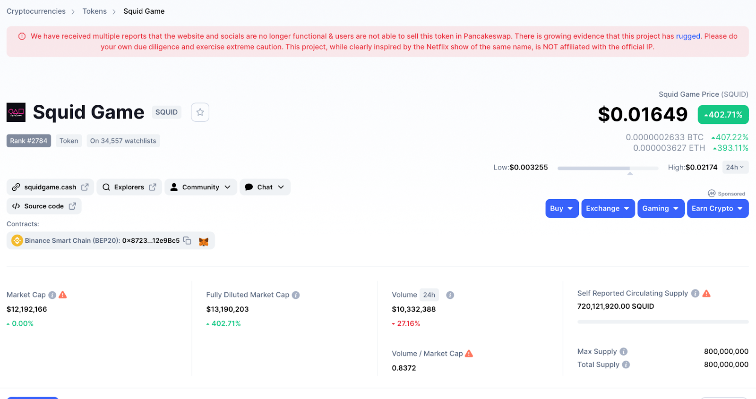Click volume value $10,332,388
This screenshot has width=756, height=399.
[x=414, y=309]
